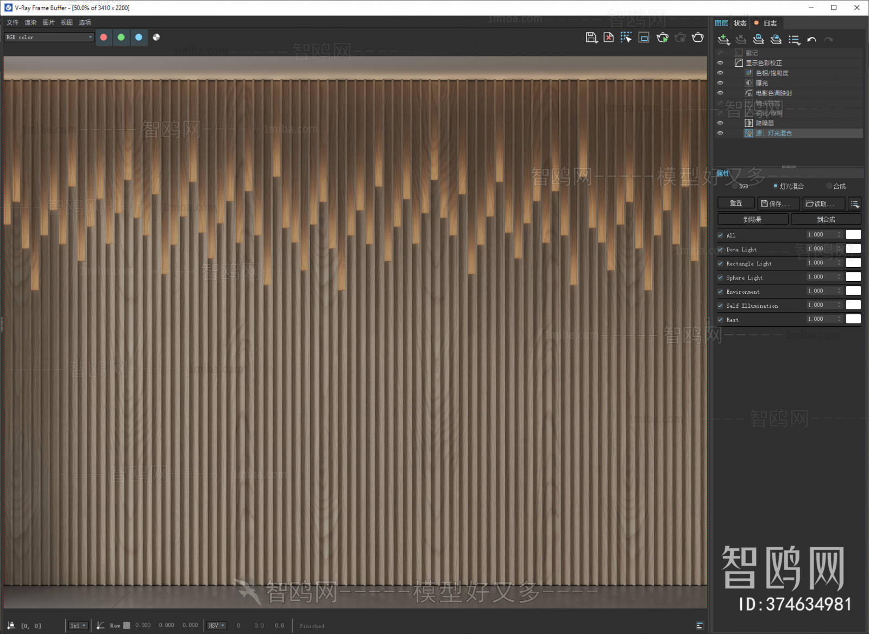Activate the region render tool
869x634 pixels.
tap(644, 37)
